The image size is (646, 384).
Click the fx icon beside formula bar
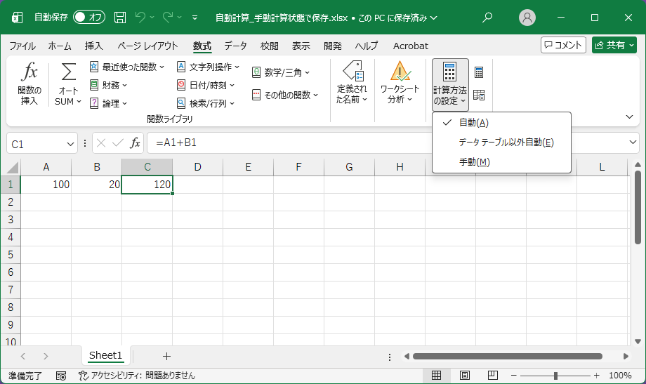click(x=135, y=143)
